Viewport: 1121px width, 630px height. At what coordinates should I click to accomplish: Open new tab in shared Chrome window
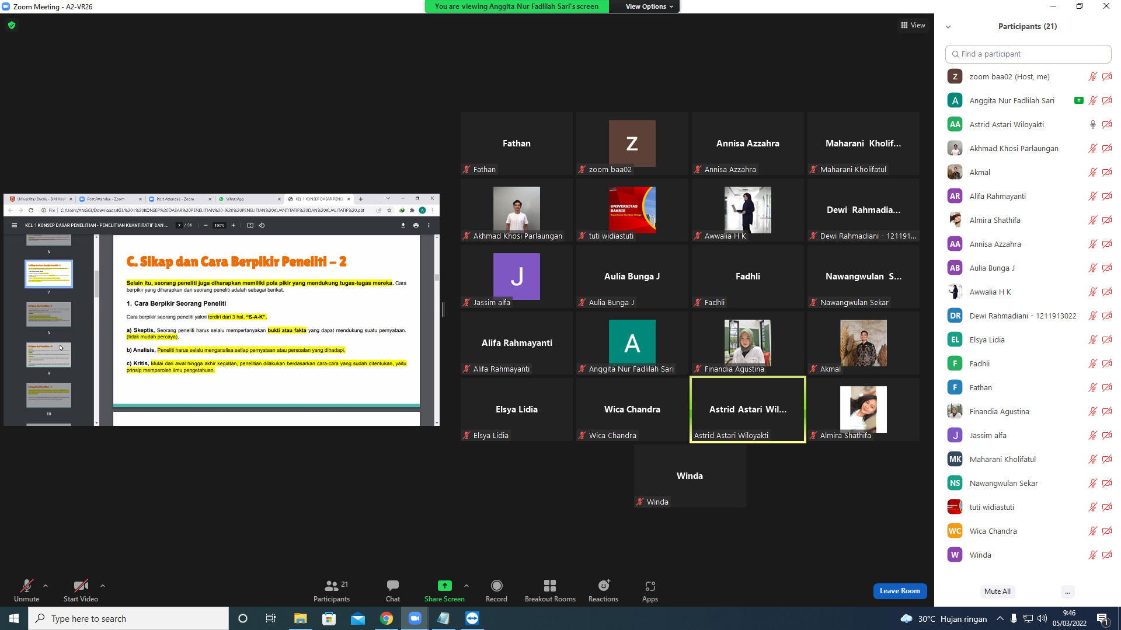pos(361,199)
